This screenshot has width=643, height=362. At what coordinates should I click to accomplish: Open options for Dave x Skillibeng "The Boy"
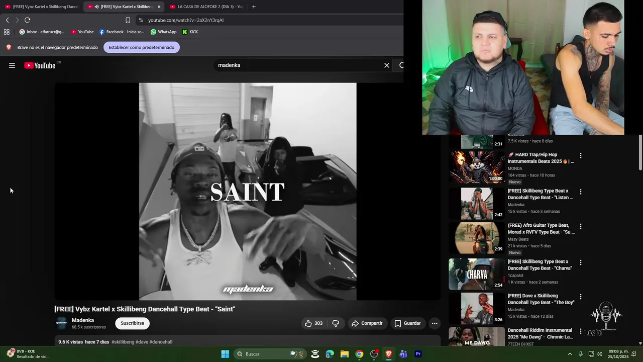click(x=581, y=297)
